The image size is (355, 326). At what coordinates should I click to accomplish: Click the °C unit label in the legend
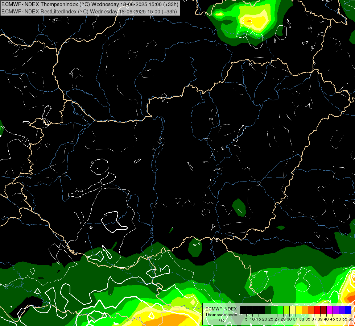point(222,320)
